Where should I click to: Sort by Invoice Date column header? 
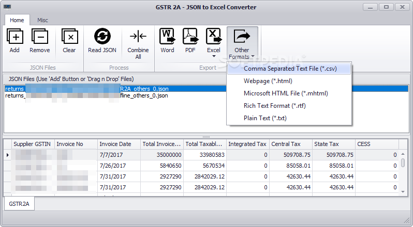pos(119,144)
